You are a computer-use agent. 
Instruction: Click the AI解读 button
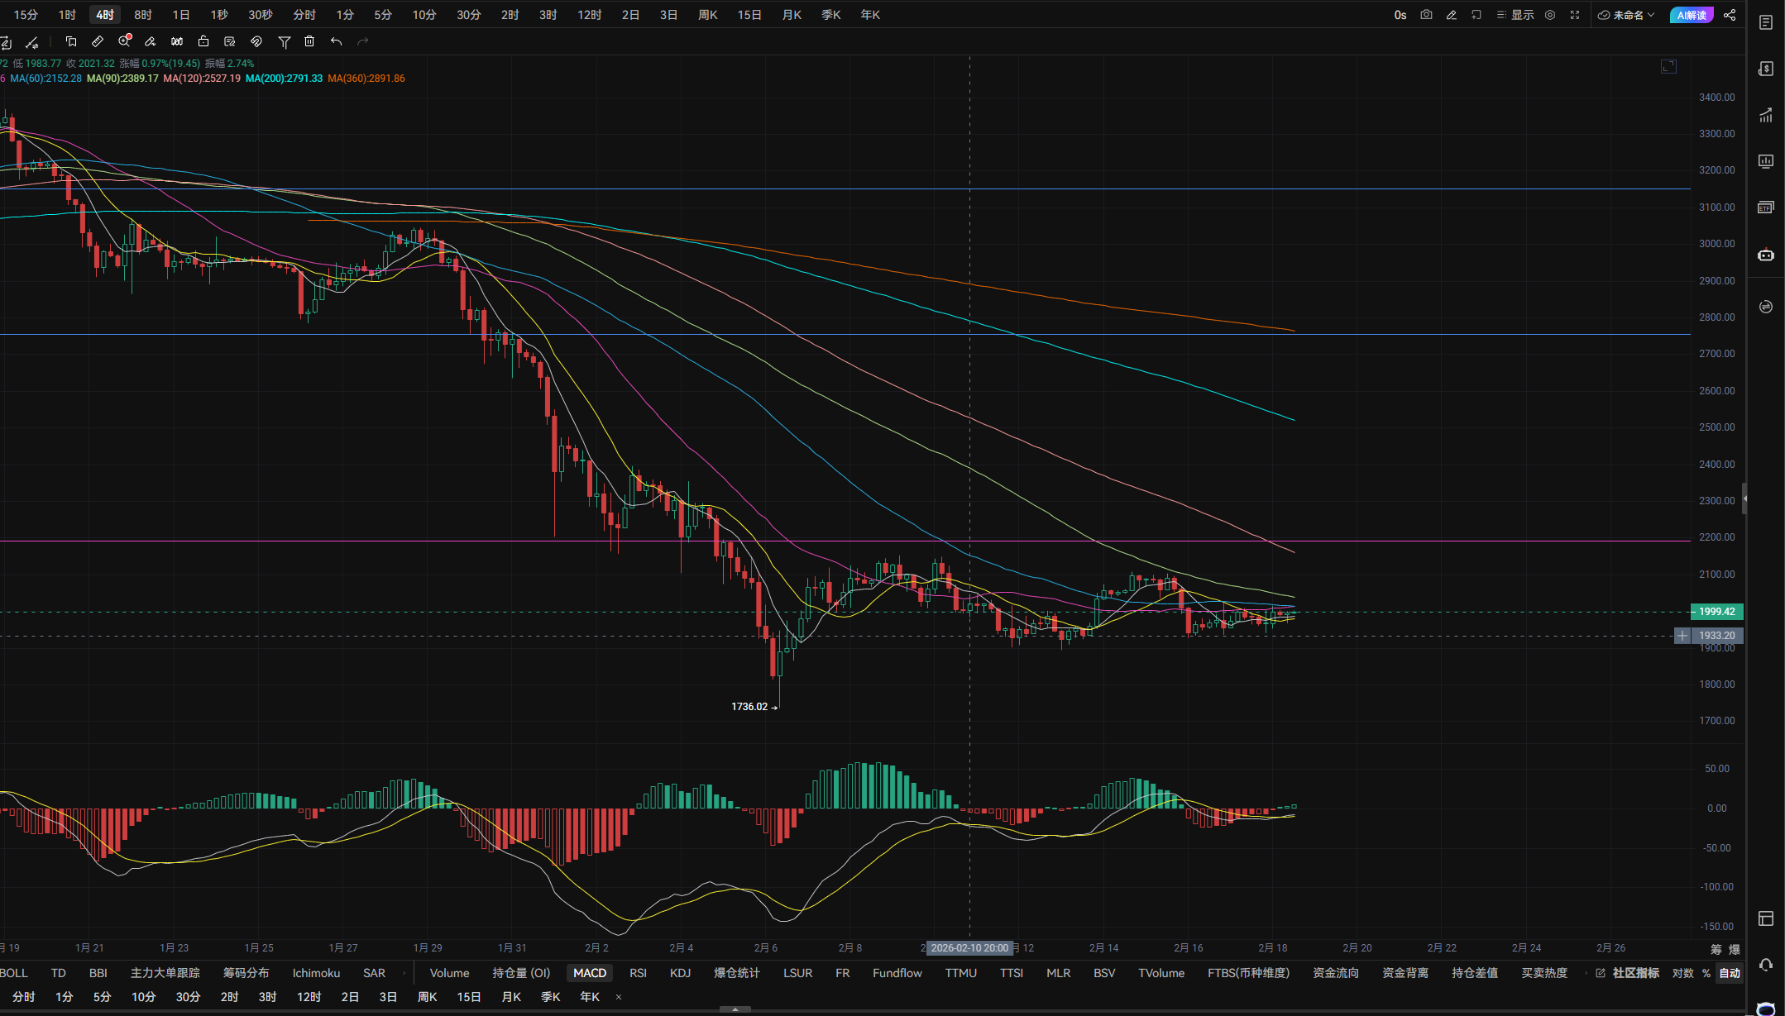1692,15
